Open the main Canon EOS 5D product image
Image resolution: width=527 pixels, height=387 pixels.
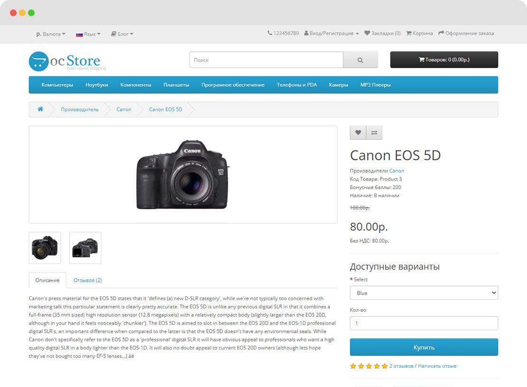click(183, 175)
